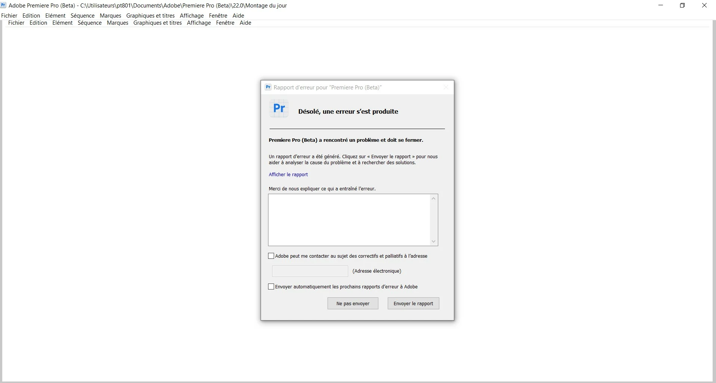Click into the error explanation text area
The image size is (716, 383).
[x=349, y=220]
